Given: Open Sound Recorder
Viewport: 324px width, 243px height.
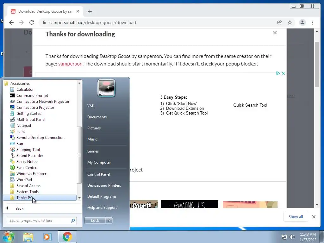Looking at the screenshot, I should click(29, 155).
